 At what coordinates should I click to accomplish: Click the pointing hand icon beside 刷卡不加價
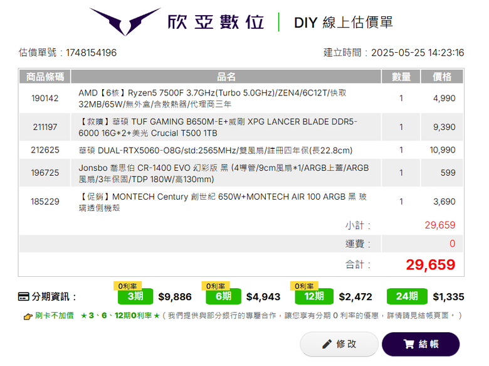click(x=28, y=316)
